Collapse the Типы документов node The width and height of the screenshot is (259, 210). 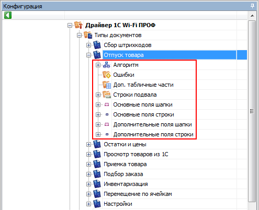click(x=79, y=36)
